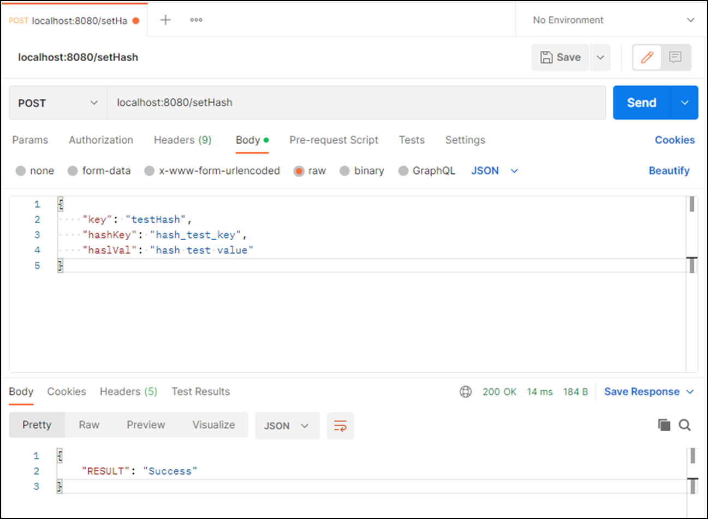This screenshot has height=519, width=708.
Task: Expand the Save button arrow options
Action: (600, 57)
